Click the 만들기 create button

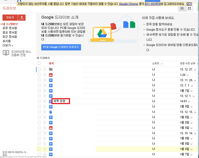click(x=10, y=17)
